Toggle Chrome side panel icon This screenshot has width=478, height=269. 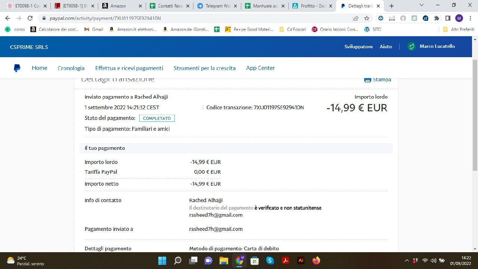tap(448, 18)
